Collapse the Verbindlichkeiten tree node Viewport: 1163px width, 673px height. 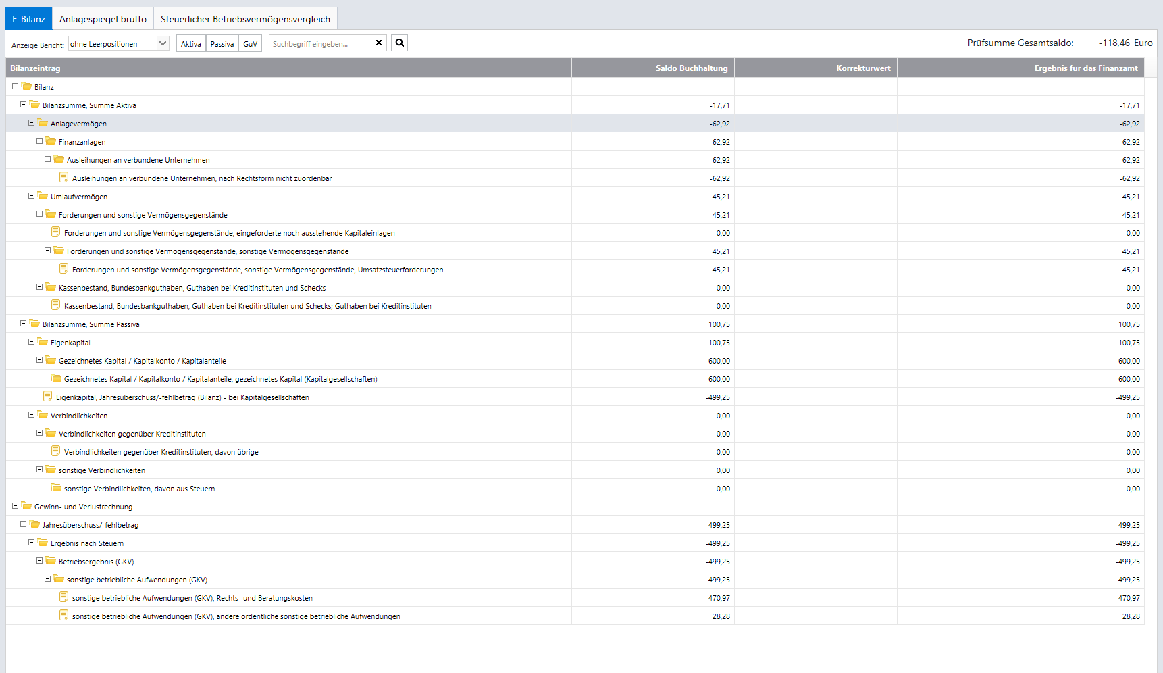[31, 415]
